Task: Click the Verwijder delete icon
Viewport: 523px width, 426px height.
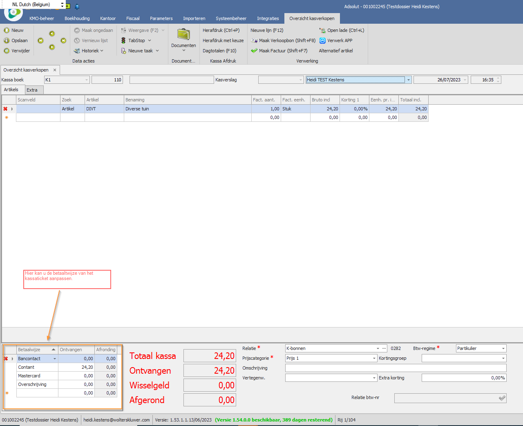Action: [x=7, y=51]
